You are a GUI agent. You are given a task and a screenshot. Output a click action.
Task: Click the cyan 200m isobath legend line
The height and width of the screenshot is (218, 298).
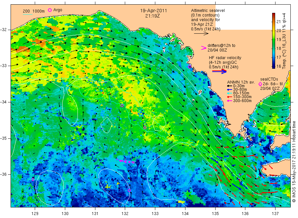point(27,14)
